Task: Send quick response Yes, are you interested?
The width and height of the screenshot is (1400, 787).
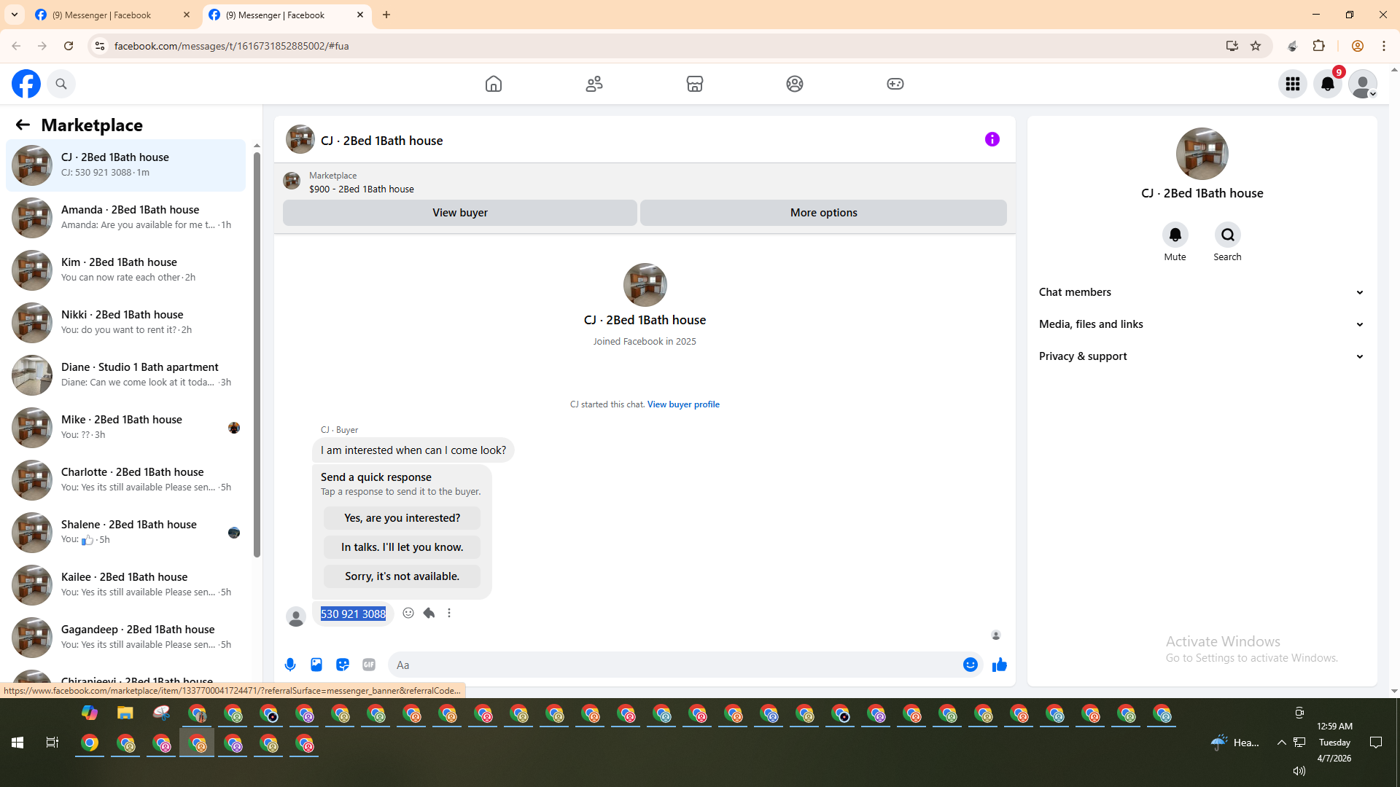Action: (402, 518)
